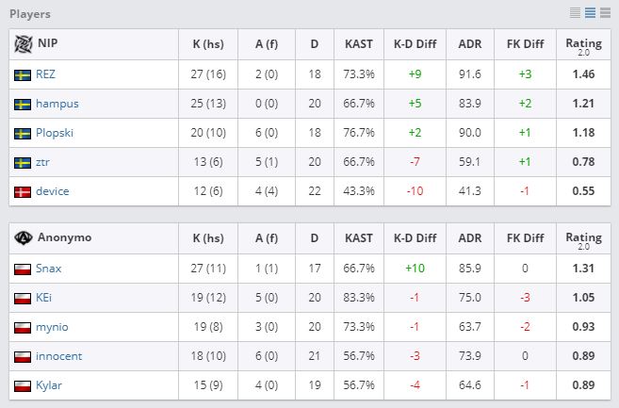
Task: Click the Anonymo team logo icon
Action: [23, 237]
